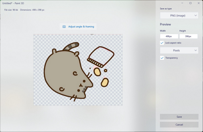Image resolution: width=203 pixels, height=132 pixels.
Task: Disable the Transparency checkbox
Action: (162, 58)
